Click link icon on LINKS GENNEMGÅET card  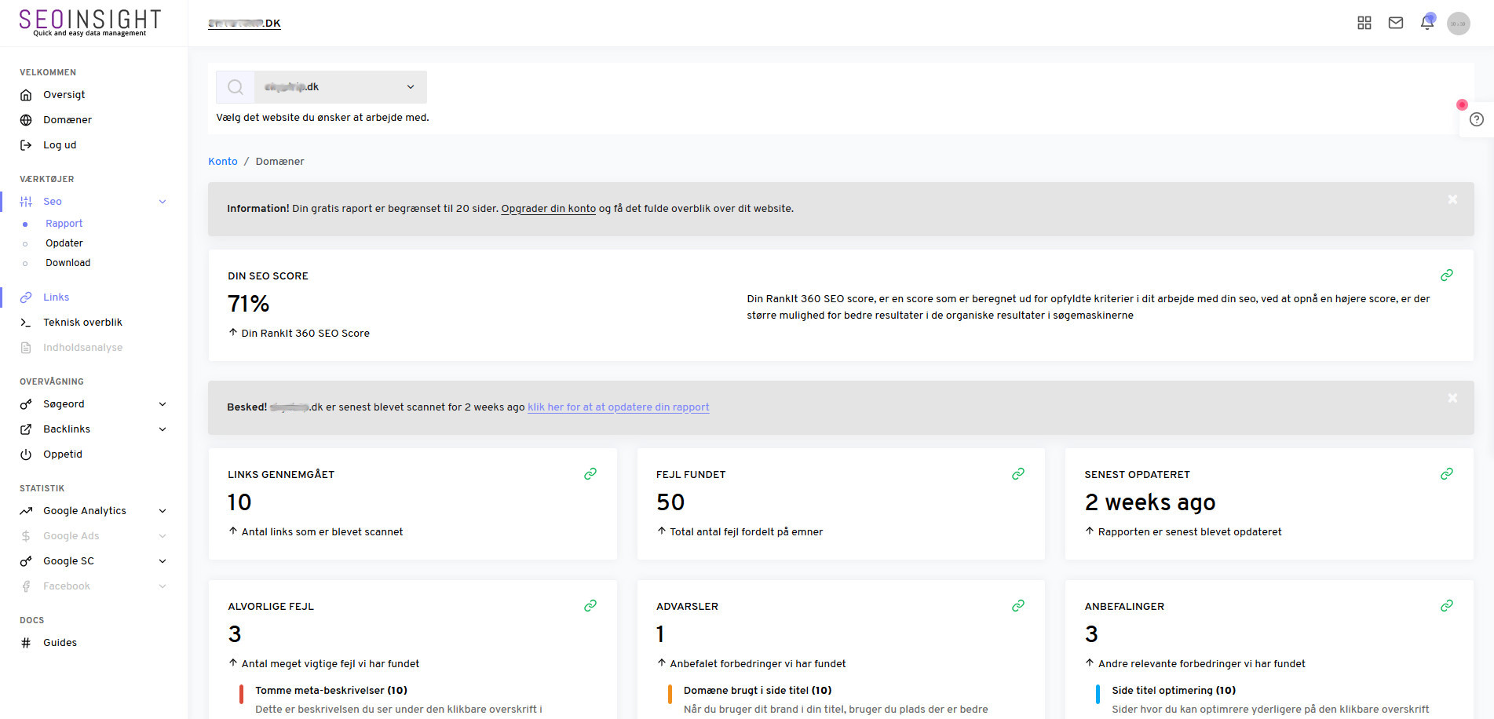click(590, 474)
